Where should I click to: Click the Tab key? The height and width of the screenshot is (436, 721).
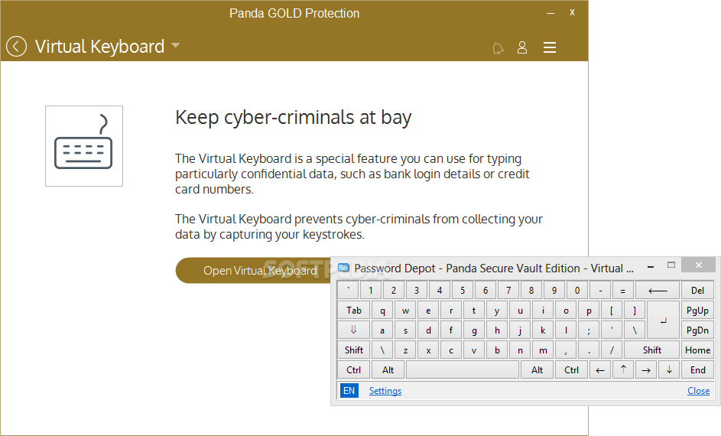353,311
